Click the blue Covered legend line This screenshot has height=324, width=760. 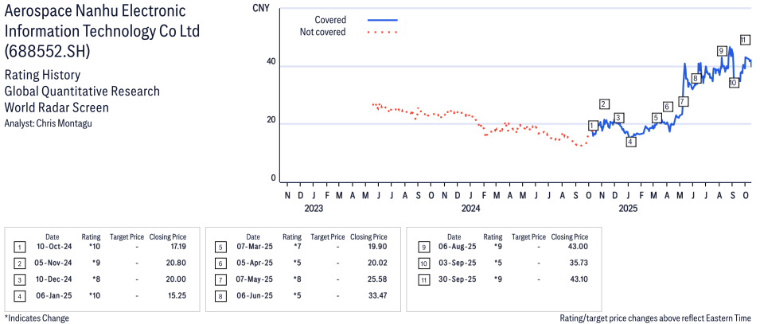pos(382,20)
